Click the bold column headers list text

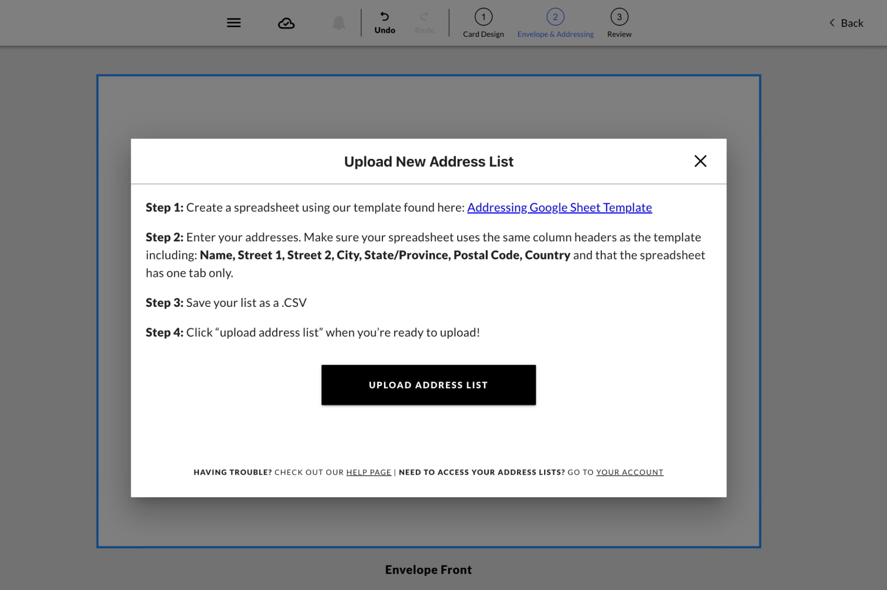coord(385,255)
